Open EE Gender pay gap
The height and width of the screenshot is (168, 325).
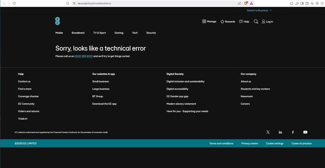click(x=177, y=96)
